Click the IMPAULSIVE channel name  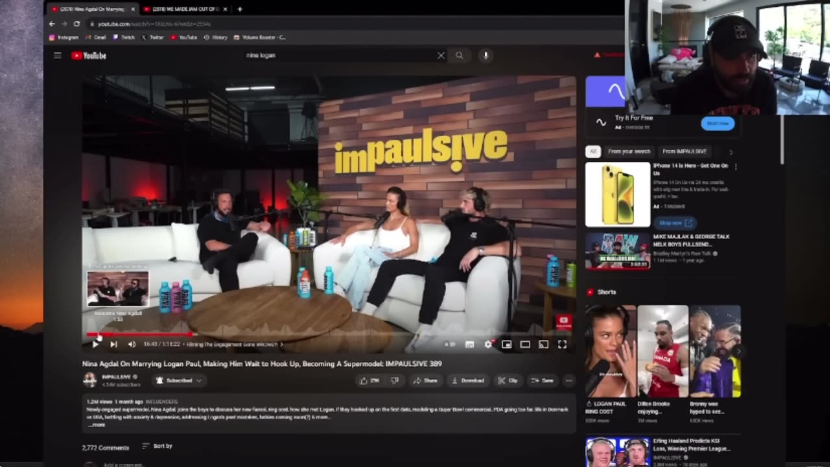116,377
